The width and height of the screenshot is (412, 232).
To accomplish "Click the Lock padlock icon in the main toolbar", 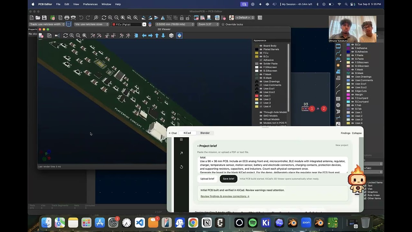I will [x=182, y=18].
